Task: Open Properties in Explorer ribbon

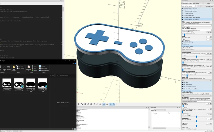Action: point(29,68)
